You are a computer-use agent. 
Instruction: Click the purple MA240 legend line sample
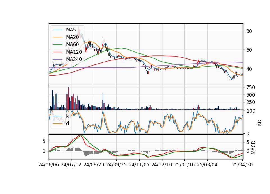click(x=57, y=59)
